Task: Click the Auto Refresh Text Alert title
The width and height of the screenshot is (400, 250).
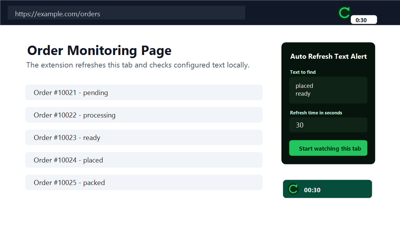Action: point(328,57)
